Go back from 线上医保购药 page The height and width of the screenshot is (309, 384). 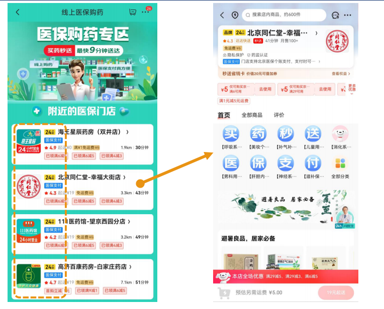pos(18,12)
